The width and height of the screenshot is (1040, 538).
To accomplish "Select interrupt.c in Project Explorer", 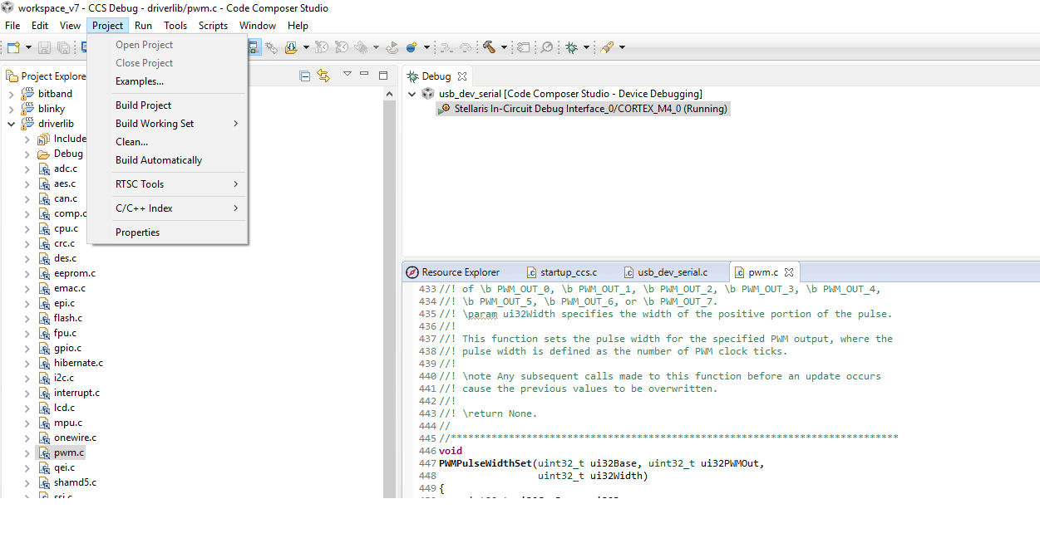I will 76,393.
